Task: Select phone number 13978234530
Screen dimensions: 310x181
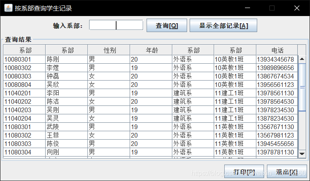Action: (x=277, y=110)
